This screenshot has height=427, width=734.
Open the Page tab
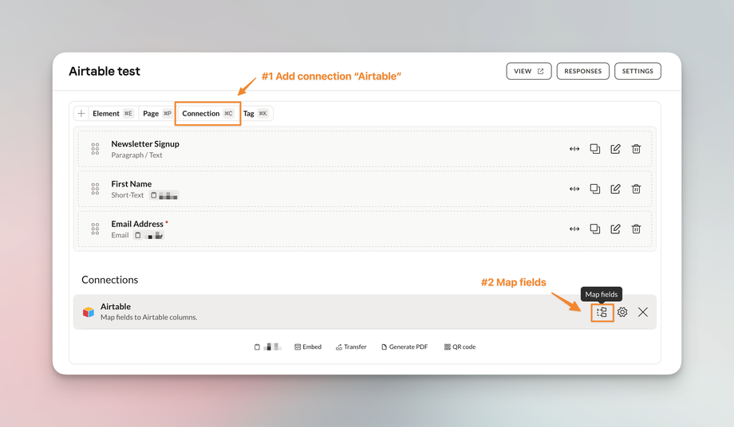click(x=156, y=113)
